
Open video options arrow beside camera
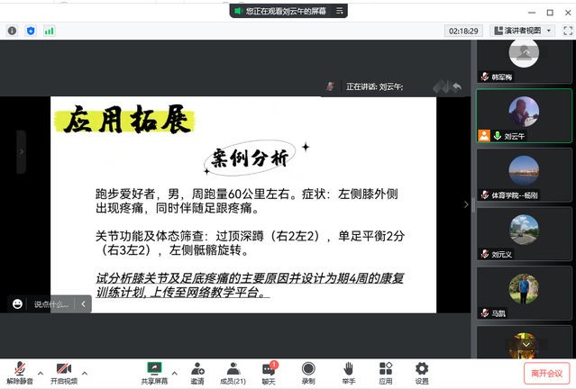pyautogui.click(x=85, y=371)
